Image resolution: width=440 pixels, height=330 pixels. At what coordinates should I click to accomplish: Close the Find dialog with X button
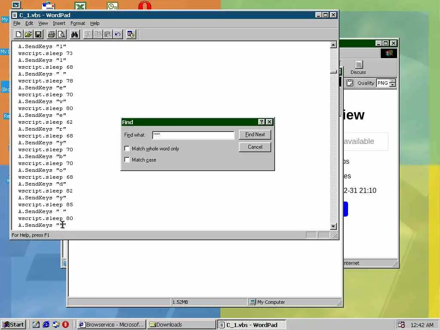(269, 122)
